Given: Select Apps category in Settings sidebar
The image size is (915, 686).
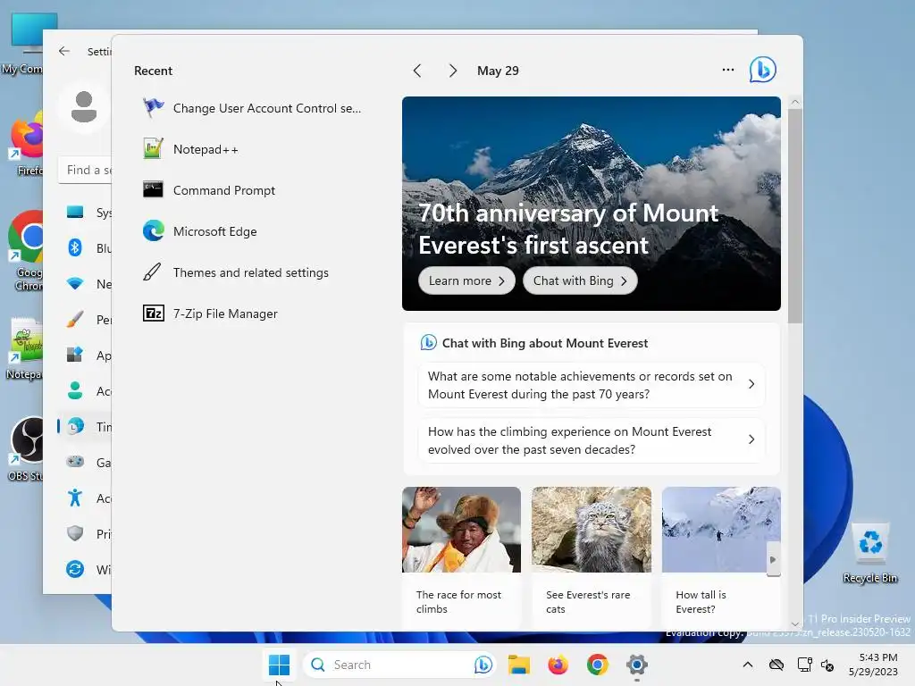Looking at the screenshot, I should 87,355.
